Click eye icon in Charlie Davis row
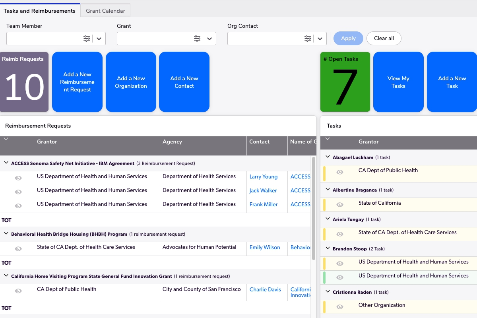The image size is (477, 318). pos(18,291)
